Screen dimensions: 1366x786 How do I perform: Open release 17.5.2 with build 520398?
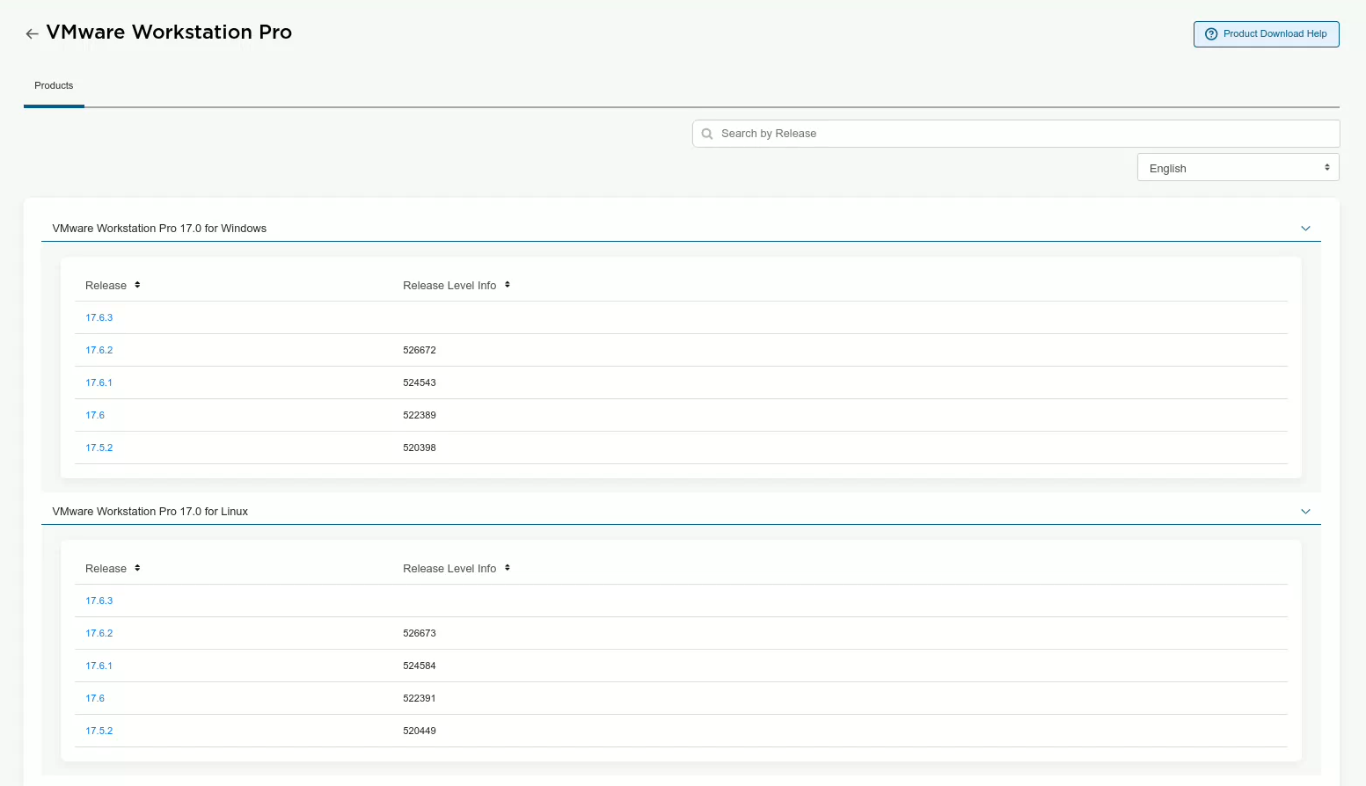point(99,448)
